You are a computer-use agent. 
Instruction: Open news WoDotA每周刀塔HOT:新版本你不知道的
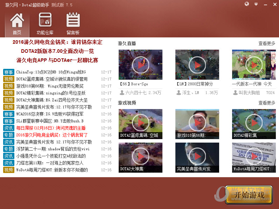pyautogui.click(x=52, y=170)
